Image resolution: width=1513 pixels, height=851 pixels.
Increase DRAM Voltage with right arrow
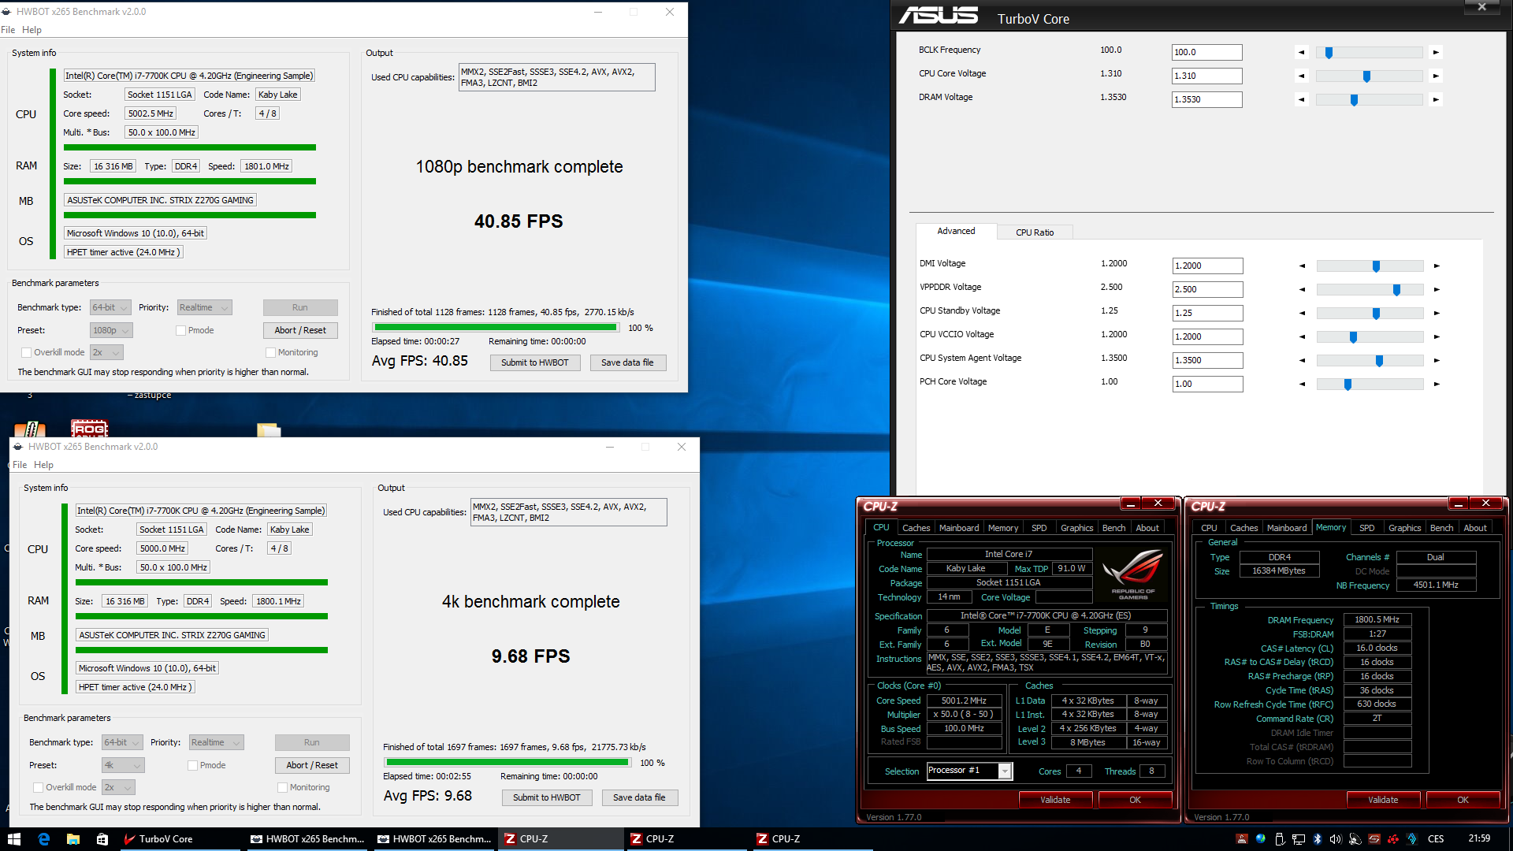1436,100
